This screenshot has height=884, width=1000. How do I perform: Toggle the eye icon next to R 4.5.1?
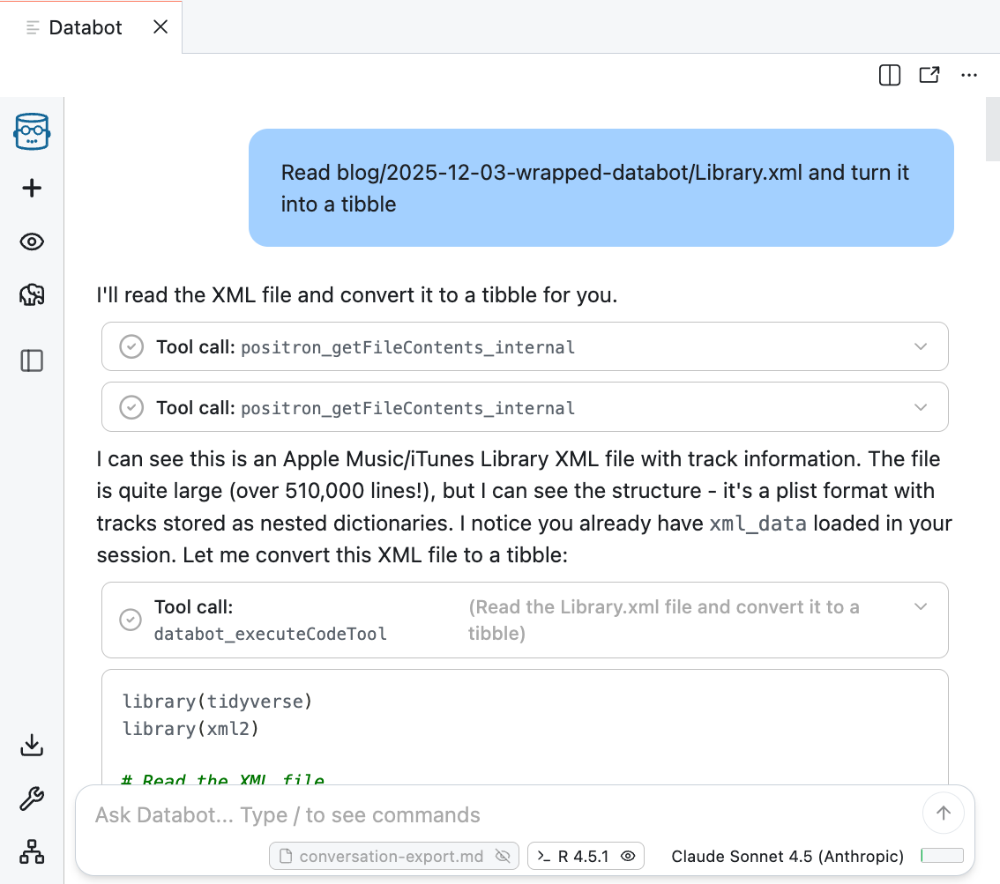[629, 856]
